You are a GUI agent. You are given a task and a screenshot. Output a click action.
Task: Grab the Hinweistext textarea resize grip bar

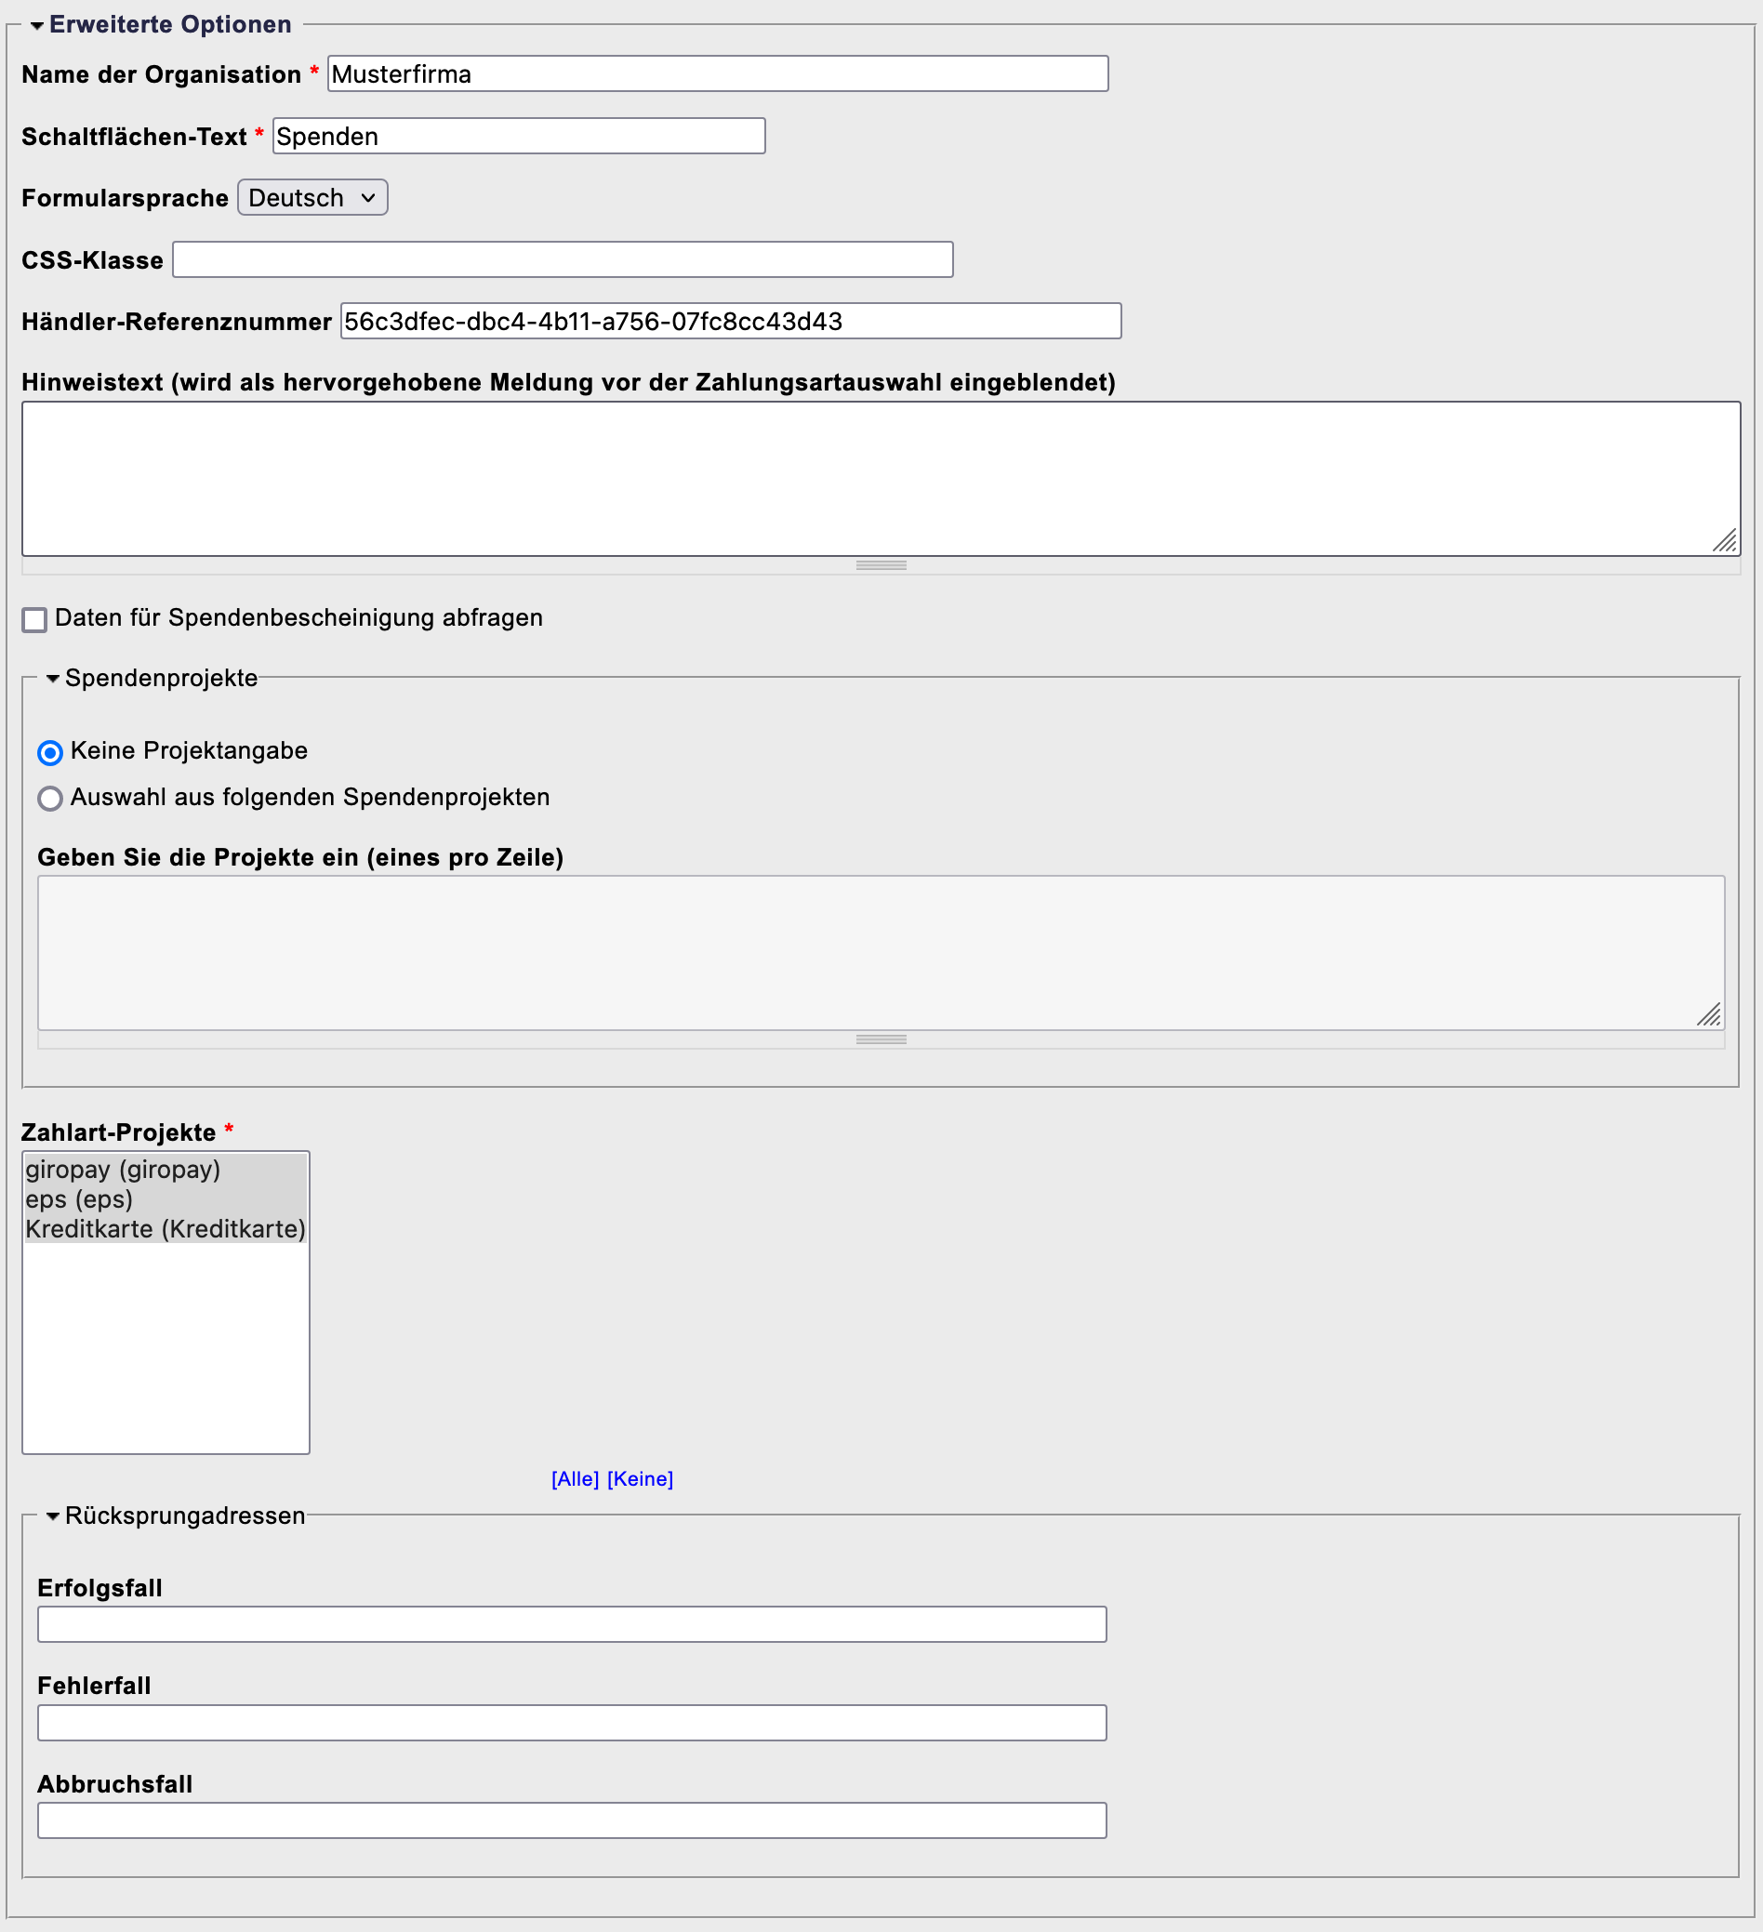881,565
